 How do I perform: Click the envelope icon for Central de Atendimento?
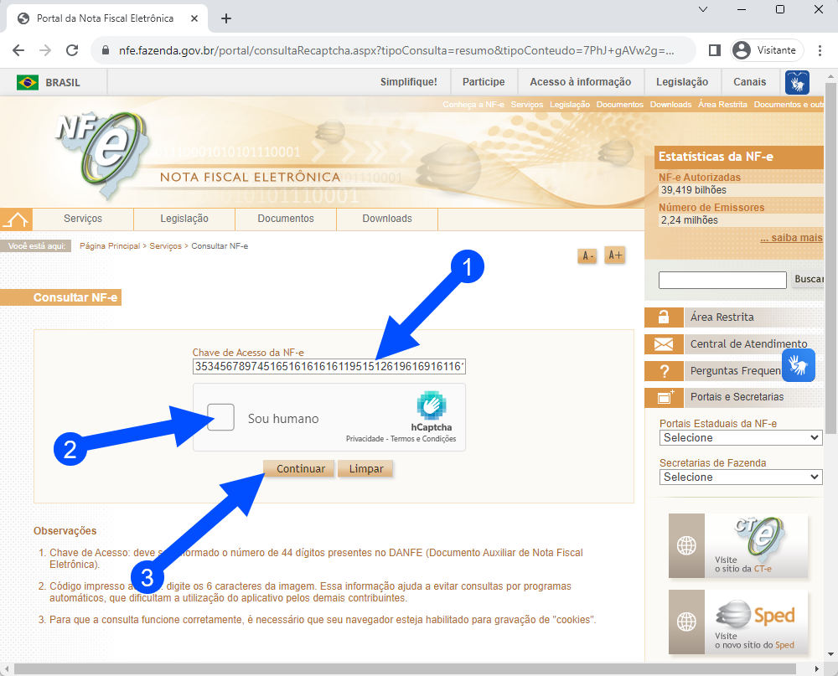pyautogui.click(x=664, y=344)
